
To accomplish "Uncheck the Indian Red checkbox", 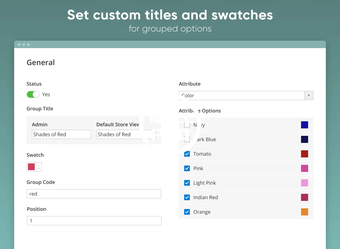I will [x=187, y=197].
